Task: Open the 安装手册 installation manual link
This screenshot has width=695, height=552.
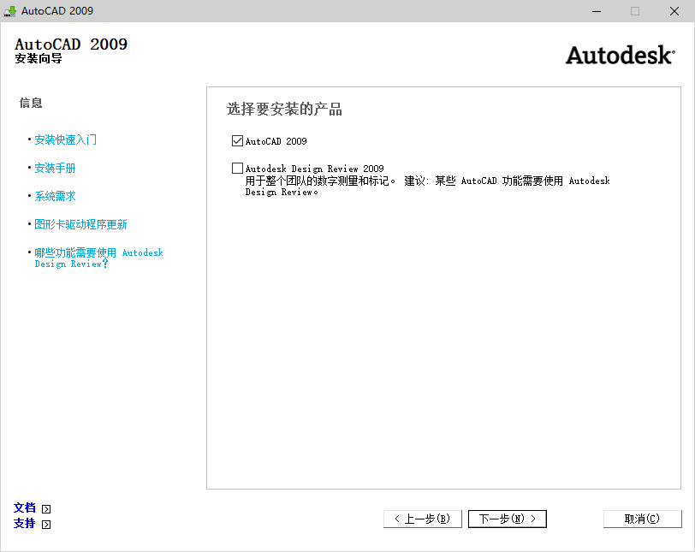Action: coord(55,168)
